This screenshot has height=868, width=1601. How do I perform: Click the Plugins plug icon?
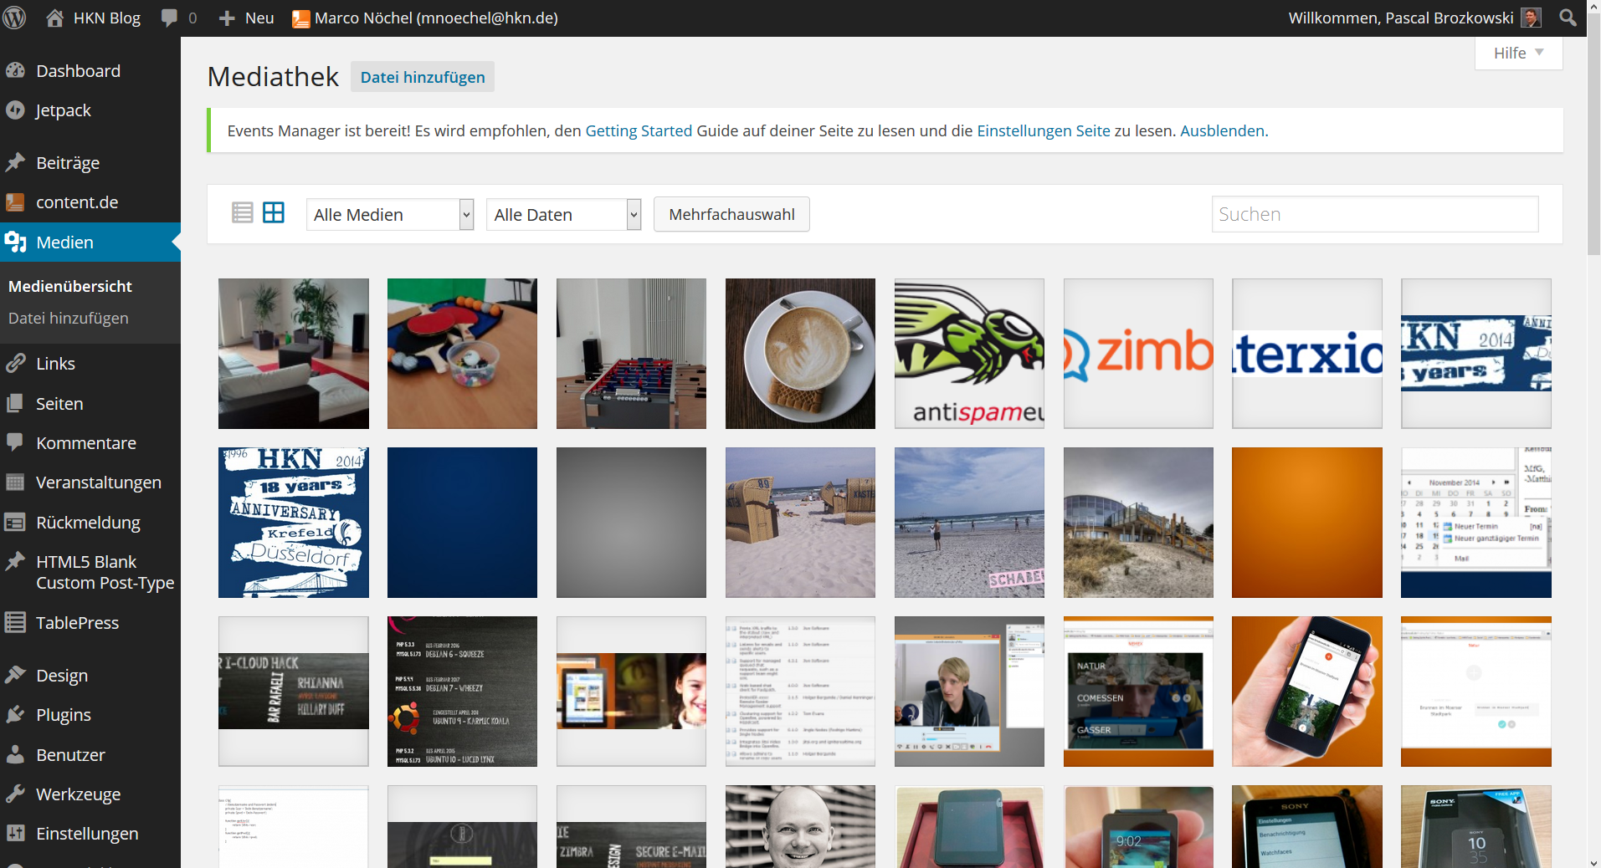click(x=15, y=715)
